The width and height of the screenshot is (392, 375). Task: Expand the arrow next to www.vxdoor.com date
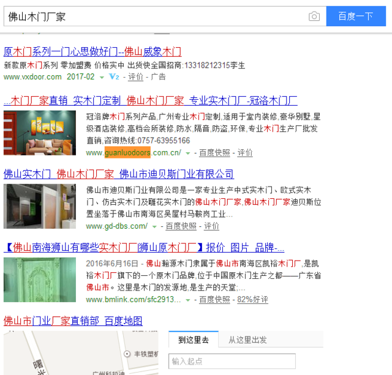pyautogui.click(x=102, y=78)
